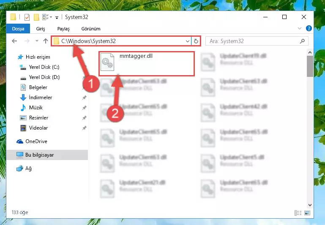Click the Properties icon in quick access toolbar
The width and height of the screenshot is (325, 225).
tap(27, 17)
